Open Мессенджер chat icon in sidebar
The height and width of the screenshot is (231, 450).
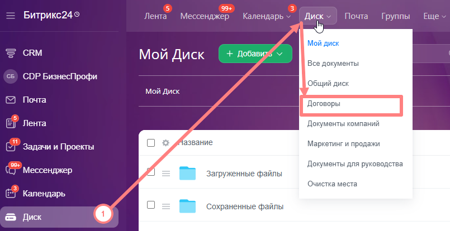click(x=11, y=170)
